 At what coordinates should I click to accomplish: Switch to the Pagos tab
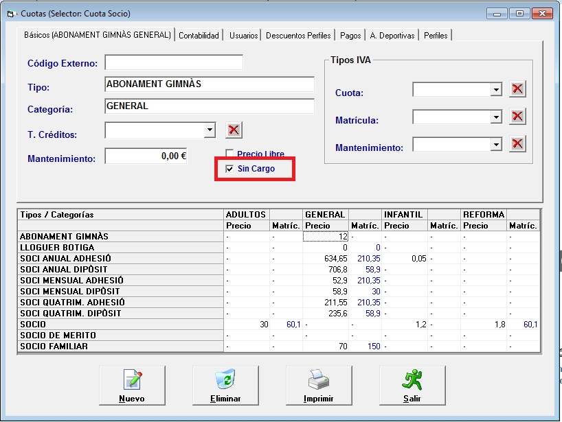click(350, 36)
